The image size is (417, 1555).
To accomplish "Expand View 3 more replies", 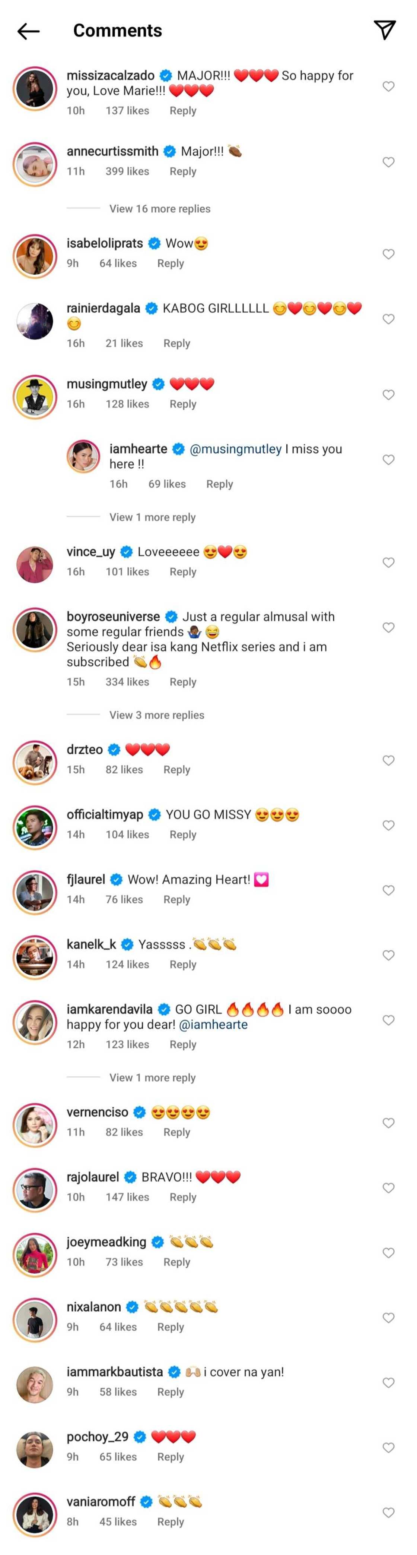I will click(157, 715).
